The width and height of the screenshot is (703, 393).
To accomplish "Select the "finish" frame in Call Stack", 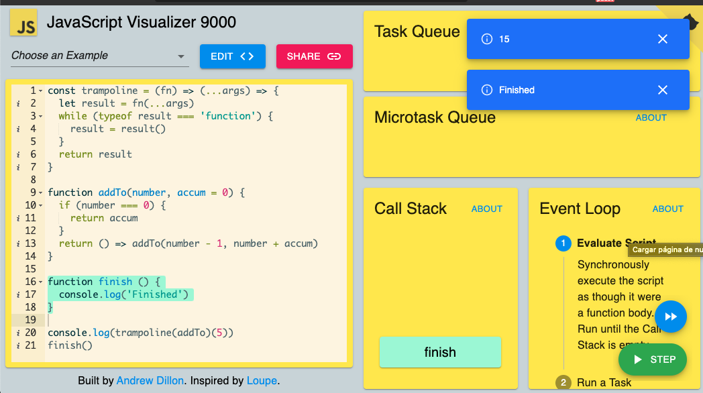I will click(x=440, y=352).
